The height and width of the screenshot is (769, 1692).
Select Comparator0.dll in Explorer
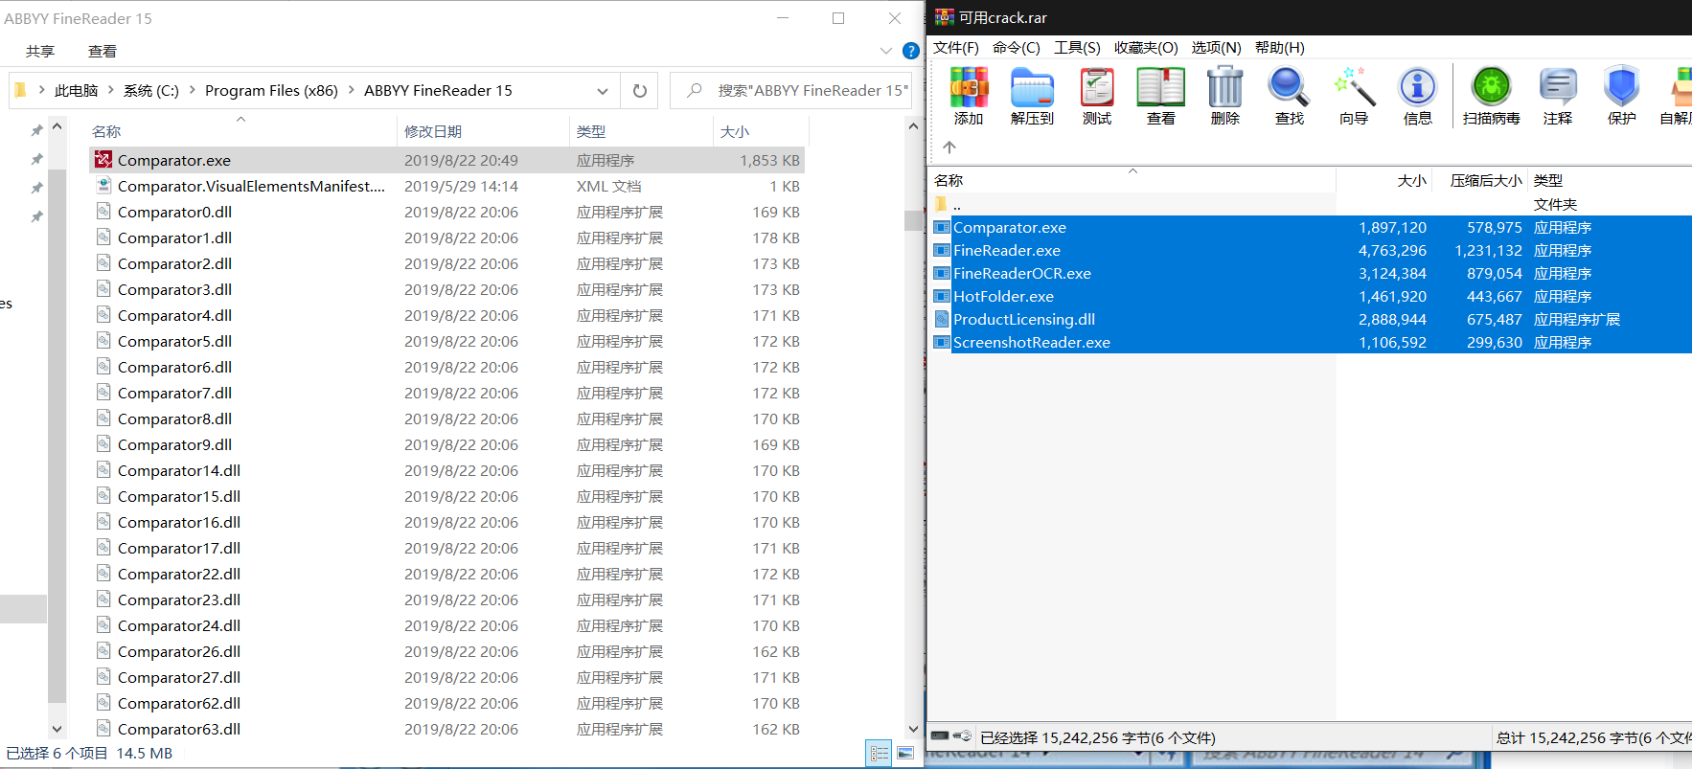pos(446,212)
